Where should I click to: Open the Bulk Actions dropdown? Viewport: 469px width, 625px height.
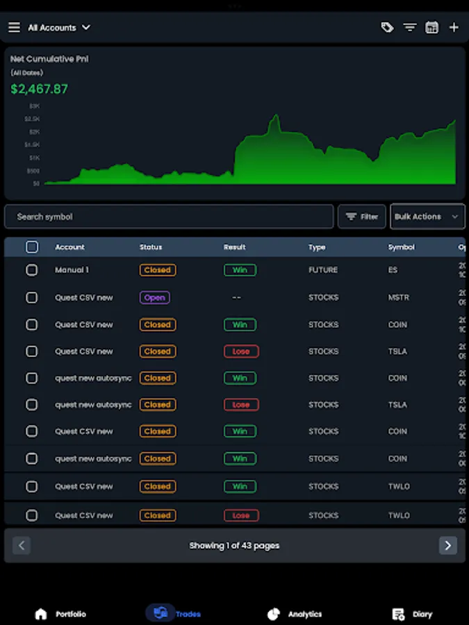pyautogui.click(x=427, y=217)
